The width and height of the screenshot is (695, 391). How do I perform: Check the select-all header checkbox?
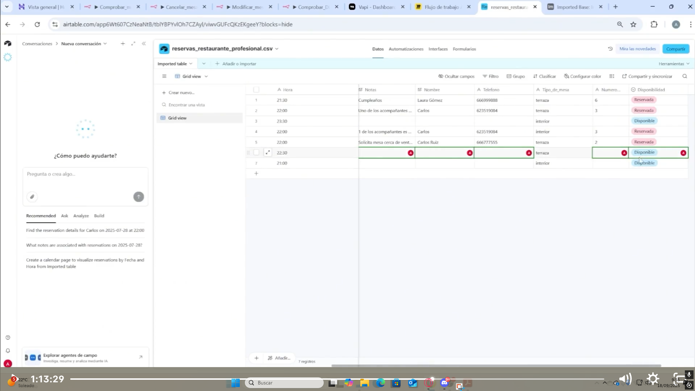pos(256,90)
